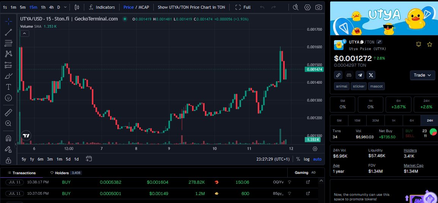Click the mascot tag

pyautogui.click(x=376, y=86)
